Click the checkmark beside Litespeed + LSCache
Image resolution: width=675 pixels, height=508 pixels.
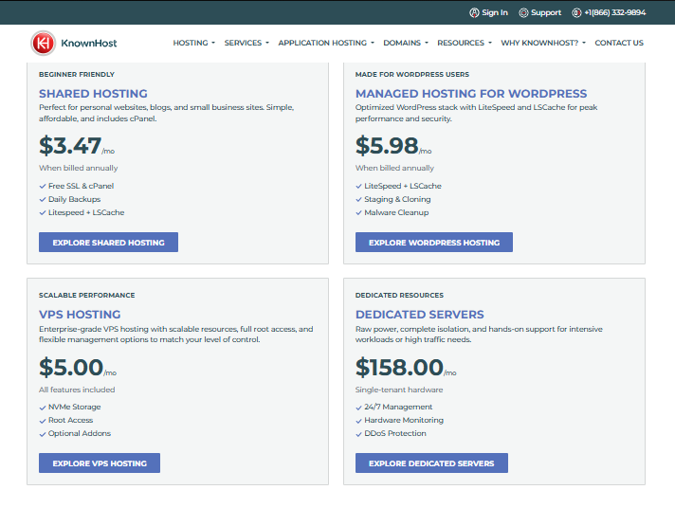(x=42, y=212)
